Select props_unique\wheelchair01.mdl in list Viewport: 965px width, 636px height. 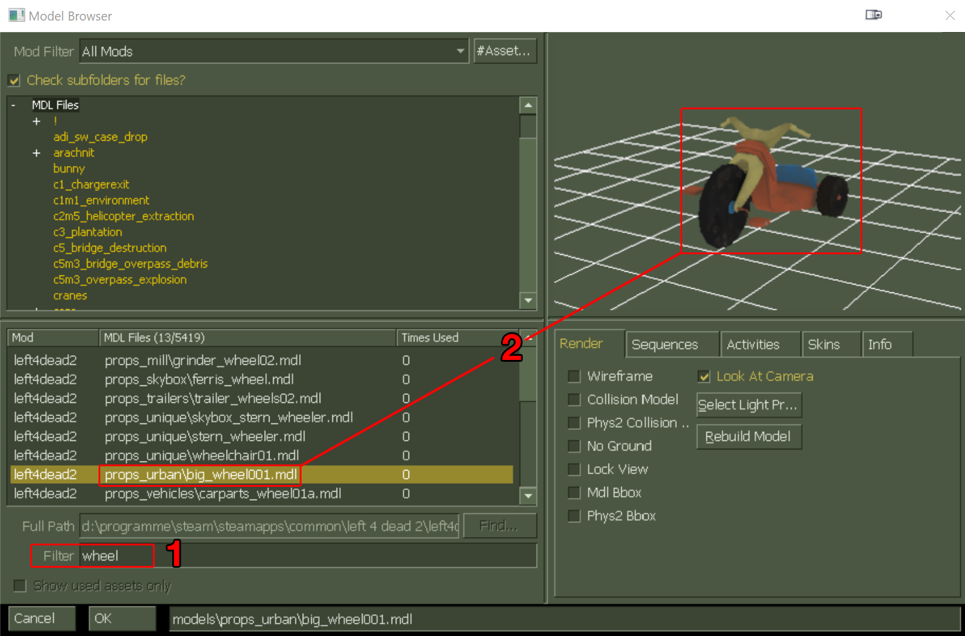(263, 455)
